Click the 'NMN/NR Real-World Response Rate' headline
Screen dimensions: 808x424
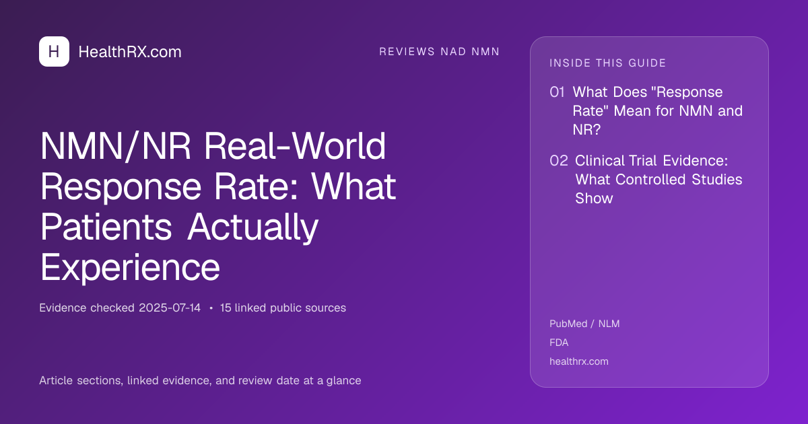(x=218, y=205)
